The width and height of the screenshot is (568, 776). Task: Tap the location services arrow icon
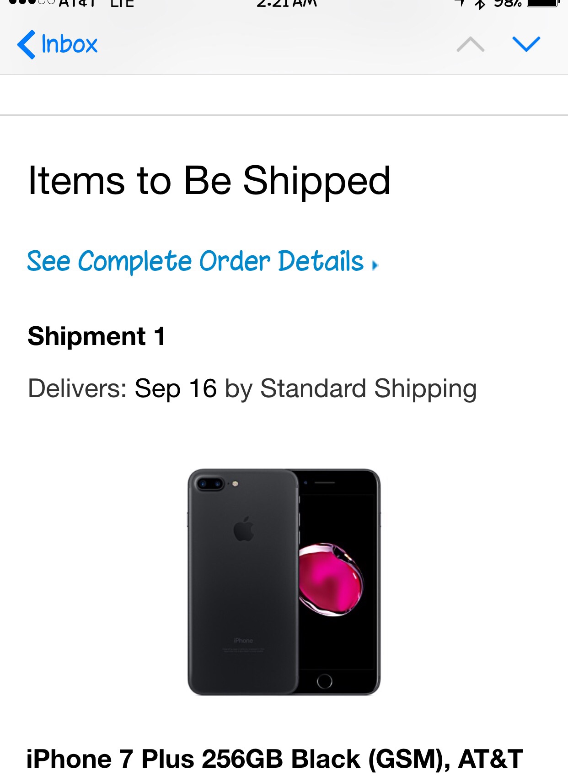[460, 3]
